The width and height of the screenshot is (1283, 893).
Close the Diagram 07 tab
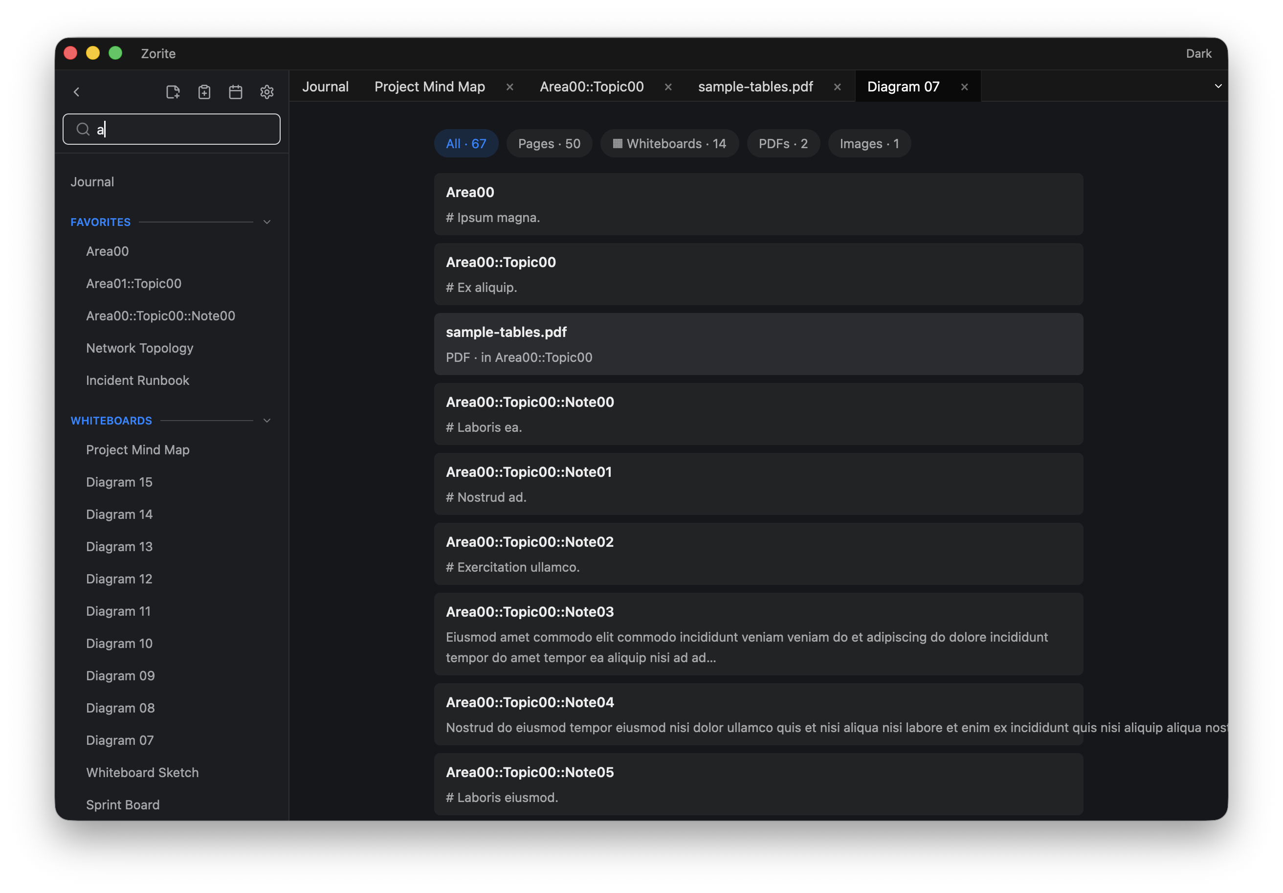[x=964, y=87]
